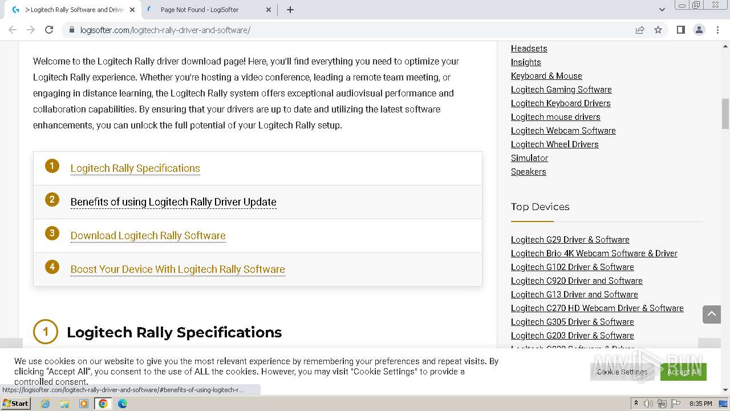Open Logitech Gaming Software category
This screenshot has height=411, width=730.
(x=561, y=90)
